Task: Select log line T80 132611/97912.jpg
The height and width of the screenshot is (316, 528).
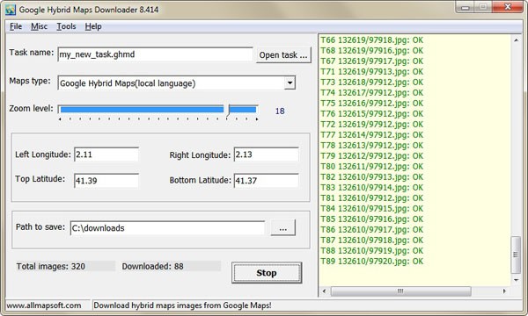Action: [x=371, y=166]
